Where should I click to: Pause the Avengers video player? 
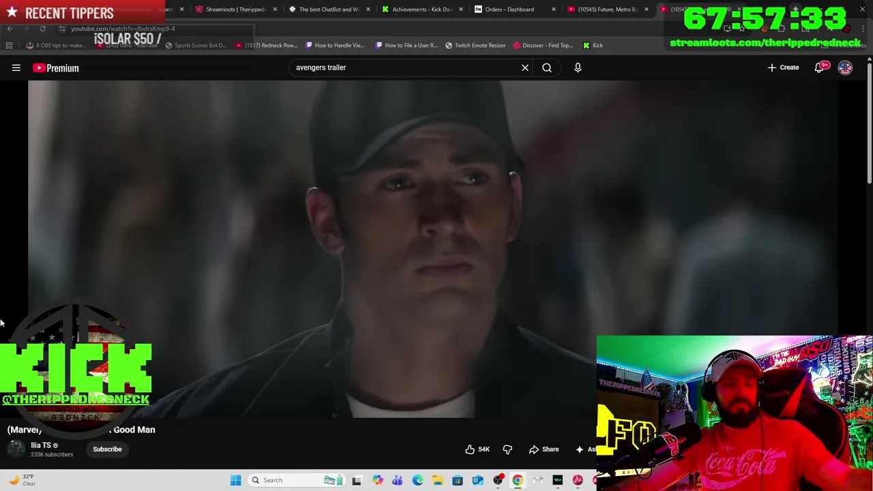[432, 249]
